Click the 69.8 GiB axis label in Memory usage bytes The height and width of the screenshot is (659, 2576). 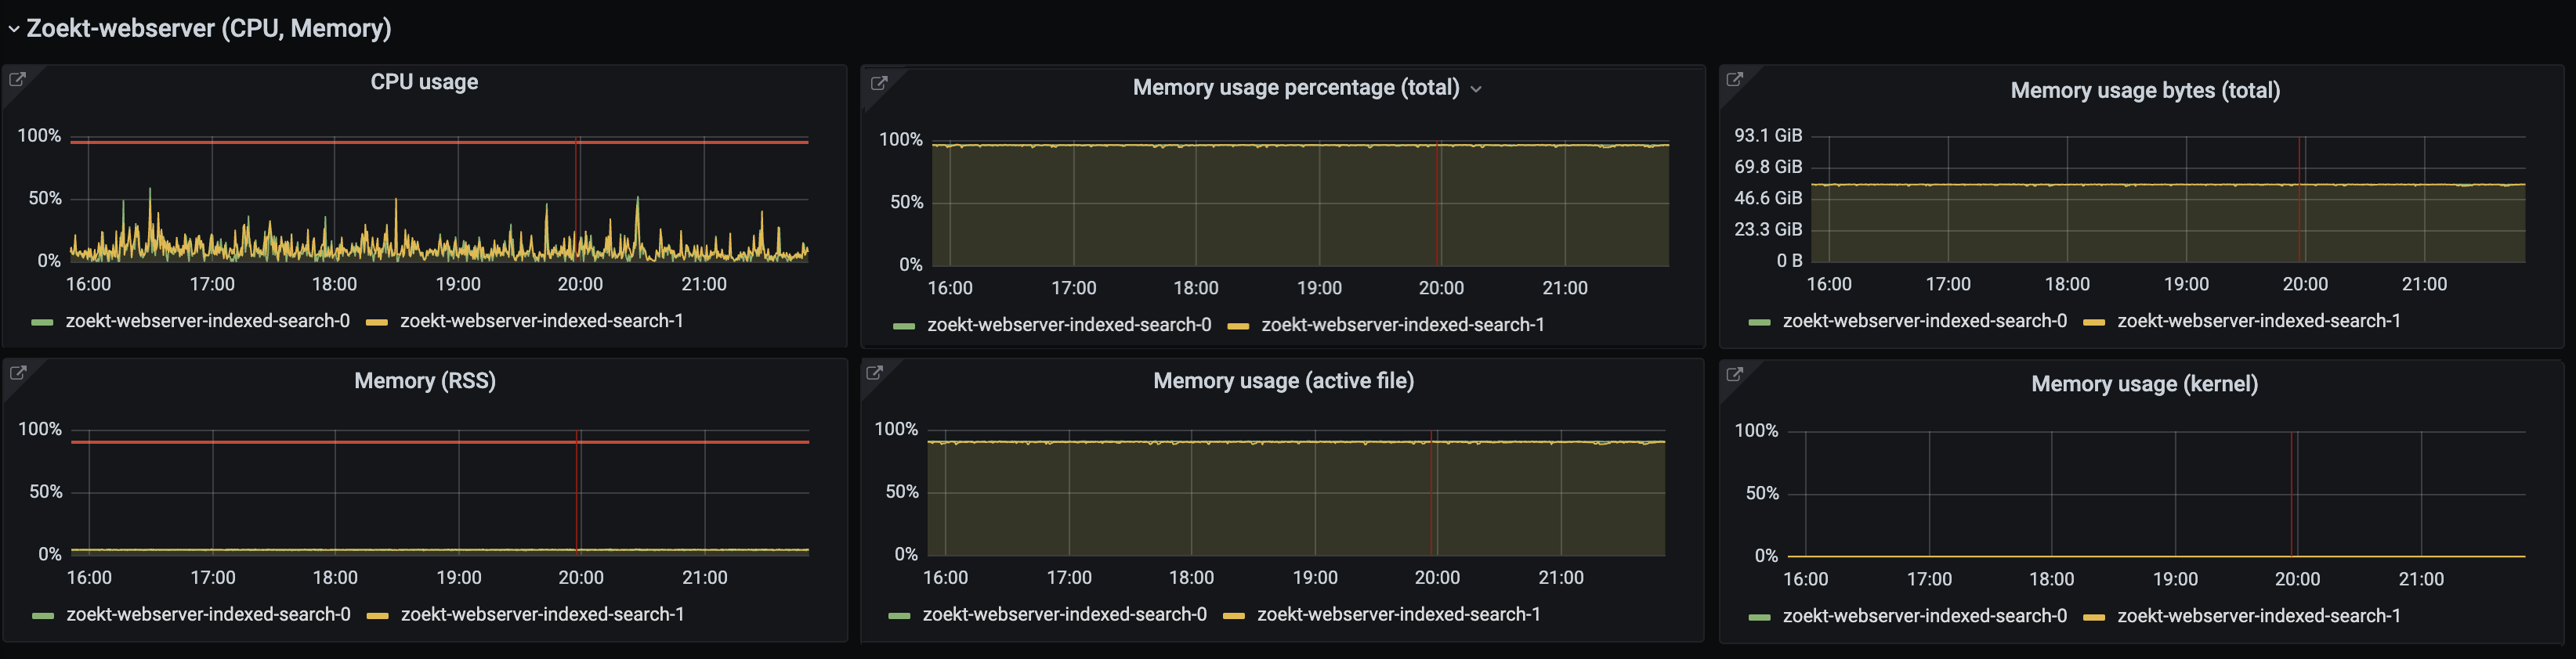(1768, 167)
